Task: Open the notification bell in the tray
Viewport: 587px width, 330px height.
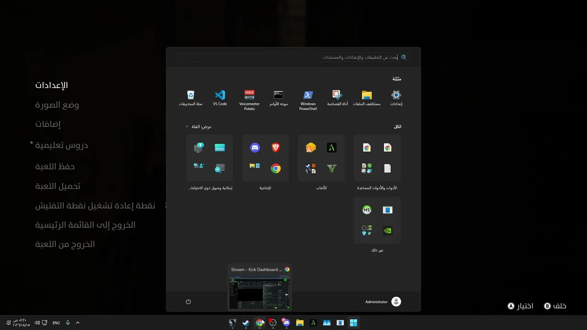Action: click(8, 323)
